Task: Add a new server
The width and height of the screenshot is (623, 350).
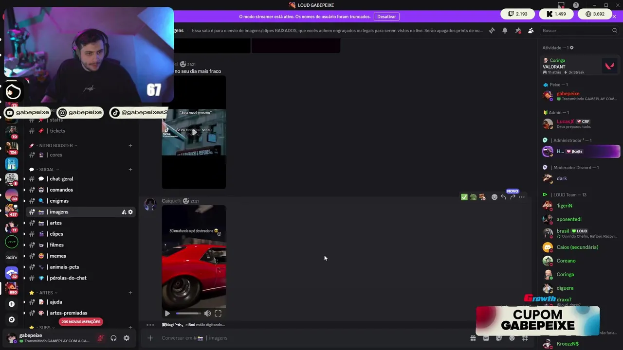Action: click(x=12, y=304)
